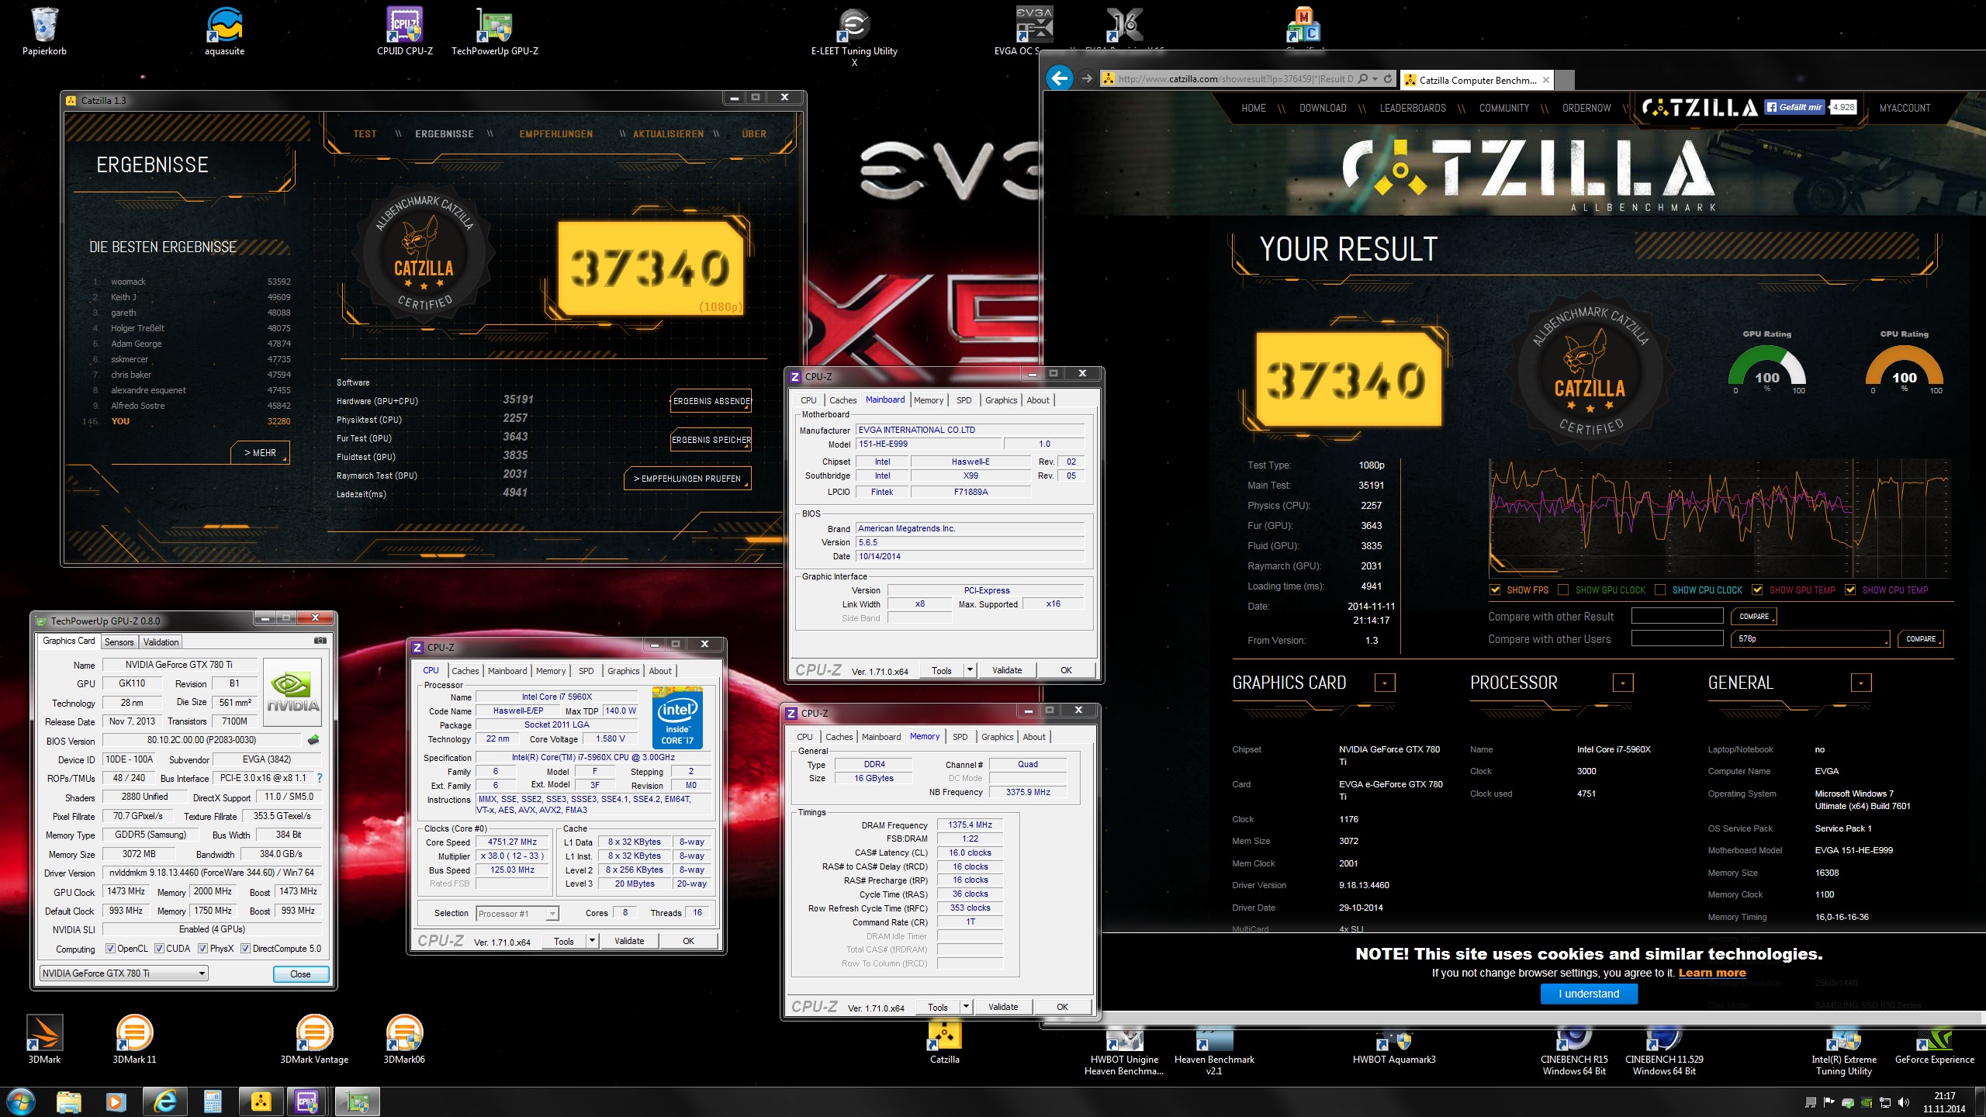Click EMPFEHLUNGEN PRUEFEN button

click(687, 479)
